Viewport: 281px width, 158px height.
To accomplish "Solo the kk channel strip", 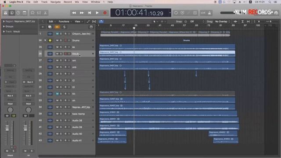I will [32, 151].
